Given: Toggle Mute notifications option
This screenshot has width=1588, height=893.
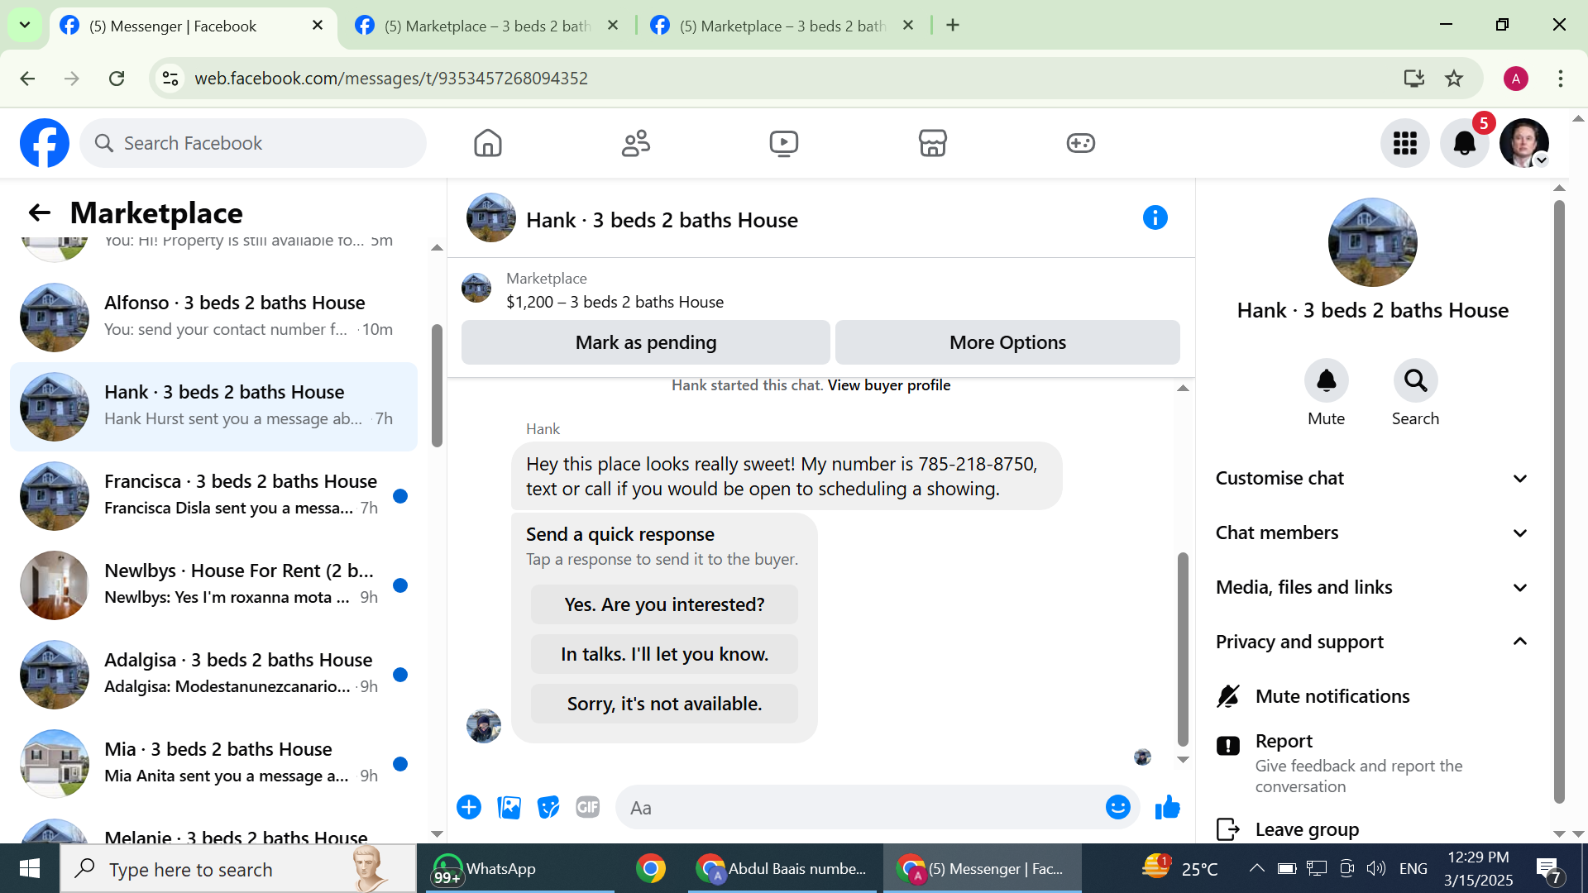Looking at the screenshot, I should point(1332,696).
